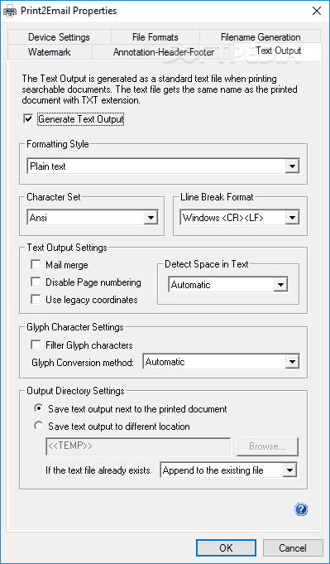Open the Lline Break Format dropdown
The height and width of the screenshot is (564, 330).
240,217
